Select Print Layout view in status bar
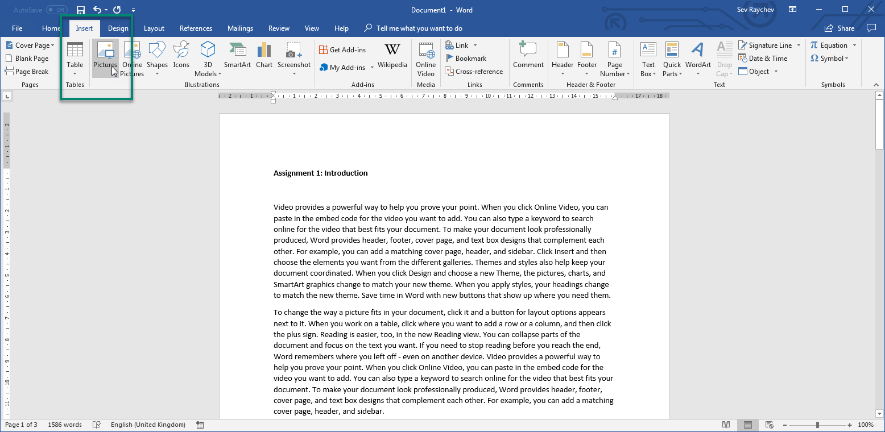This screenshot has width=885, height=432. [747, 425]
